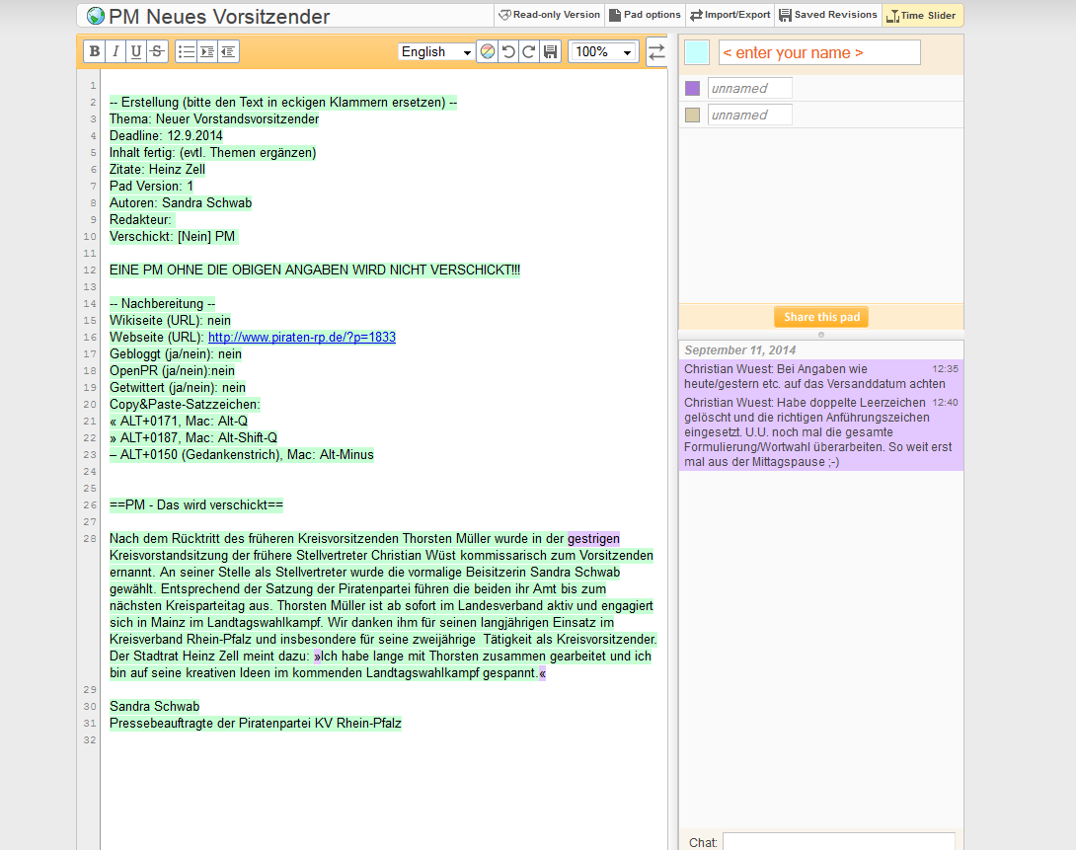Save a revision with floppy disk icon
This screenshot has height=850, width=1076.
(551, 51)
